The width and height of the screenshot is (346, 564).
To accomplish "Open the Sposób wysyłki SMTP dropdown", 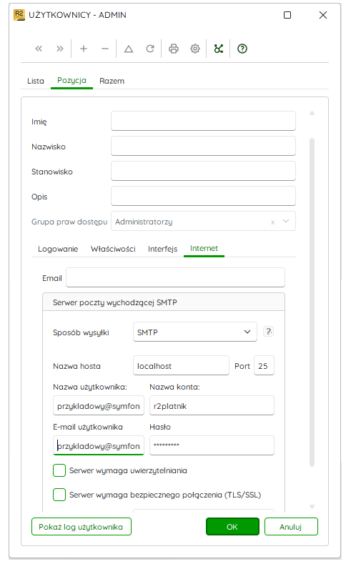I will pyautogui.click(x=195, y=332).
